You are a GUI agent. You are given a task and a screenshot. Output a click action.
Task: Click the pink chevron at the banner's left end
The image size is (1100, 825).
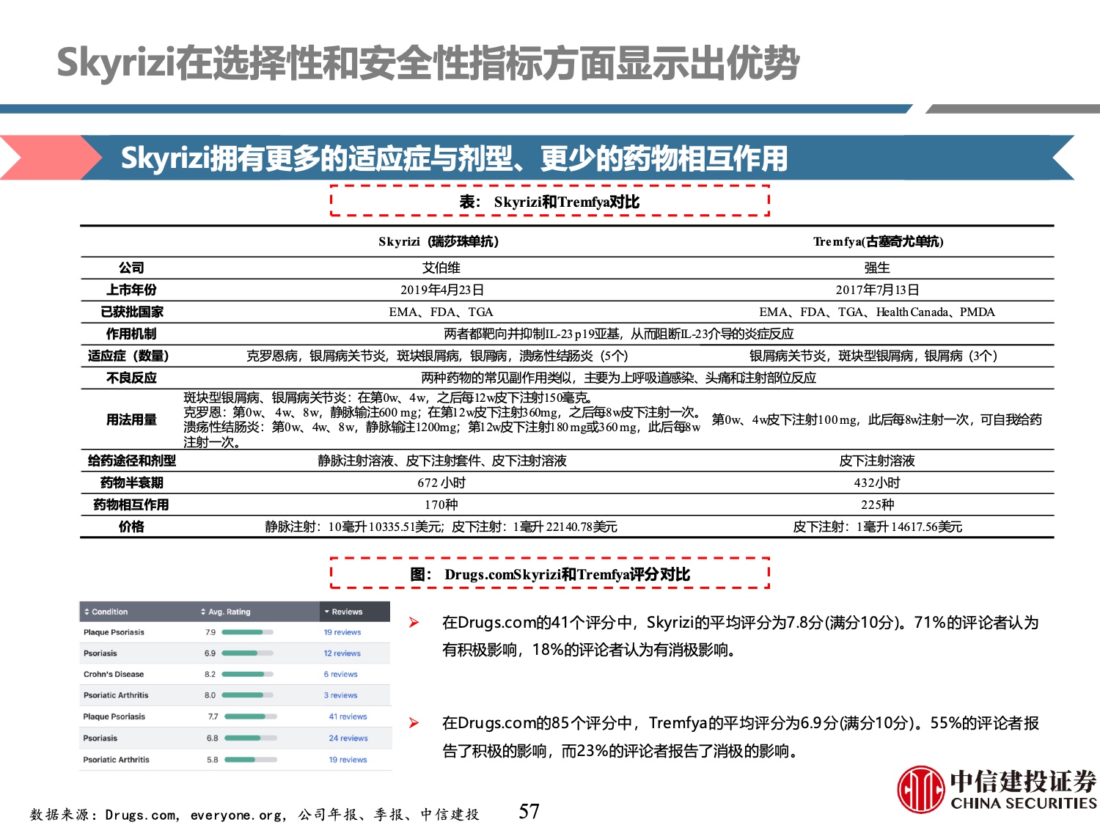click(44, 157)
